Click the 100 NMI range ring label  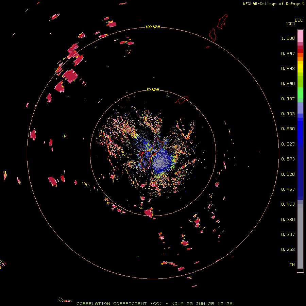pos(153,27)
